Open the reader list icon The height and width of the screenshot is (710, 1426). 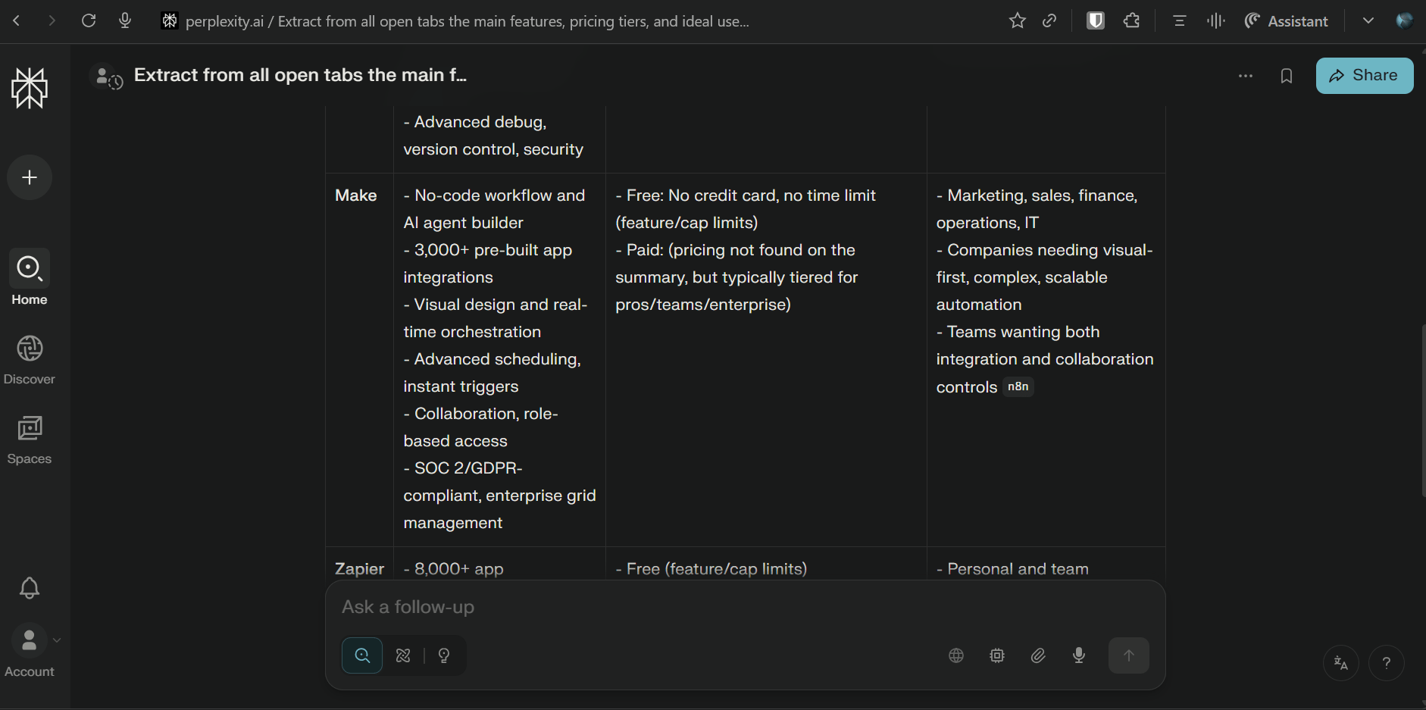[1179, 21]
